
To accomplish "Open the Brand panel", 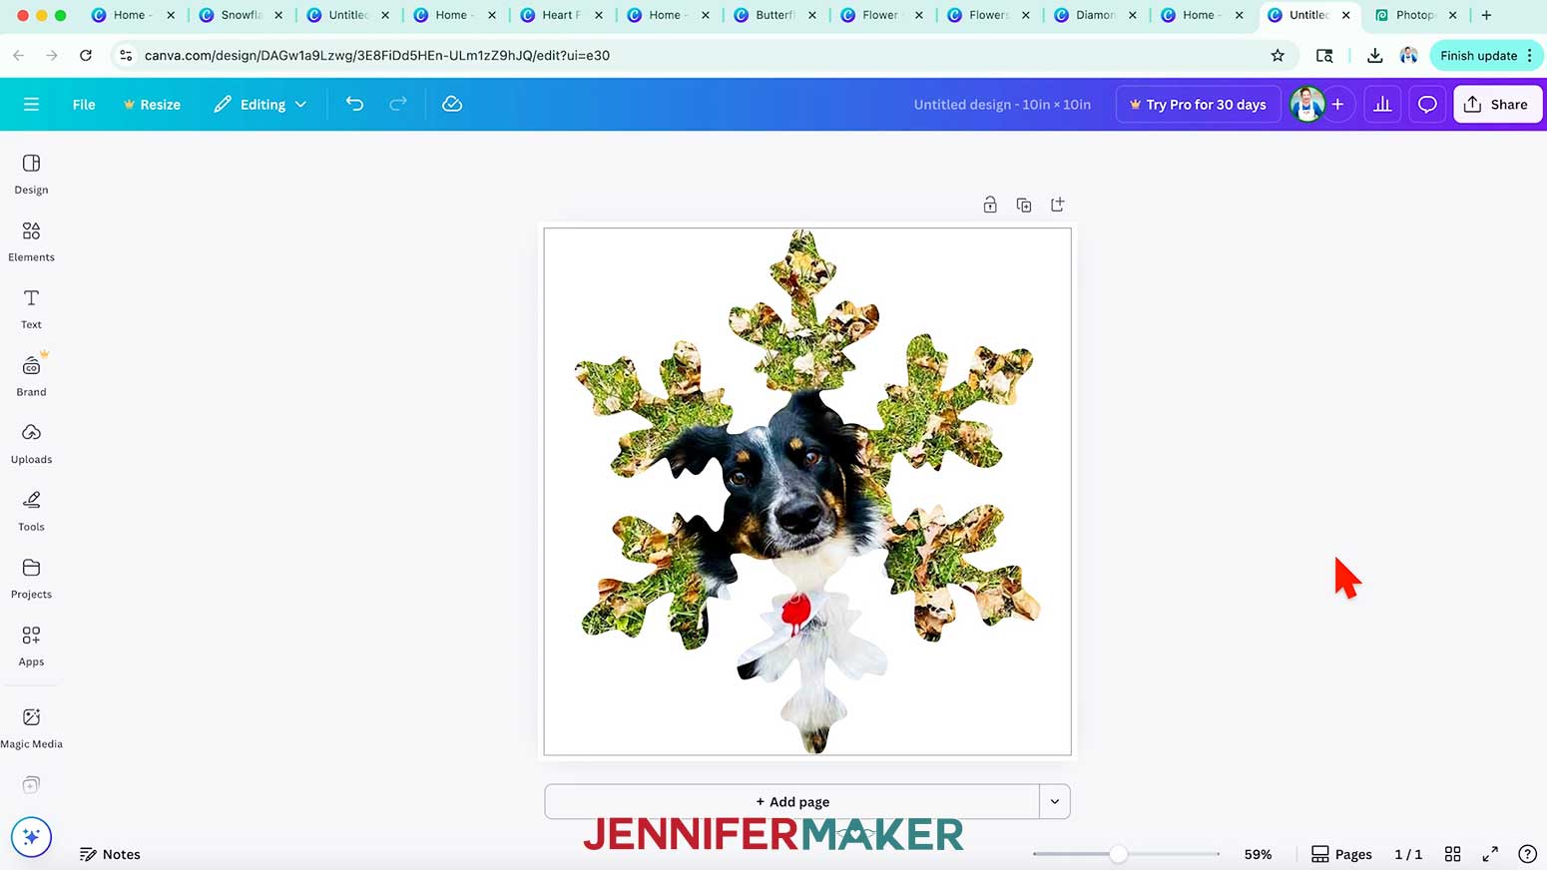I will (x=31, y=376).
